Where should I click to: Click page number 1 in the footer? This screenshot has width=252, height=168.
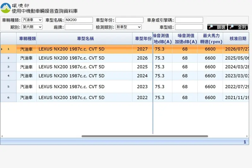245,142
